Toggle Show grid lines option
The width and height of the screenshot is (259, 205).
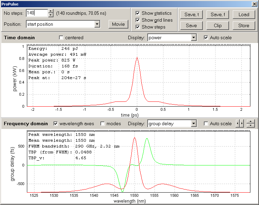[138, 20]
